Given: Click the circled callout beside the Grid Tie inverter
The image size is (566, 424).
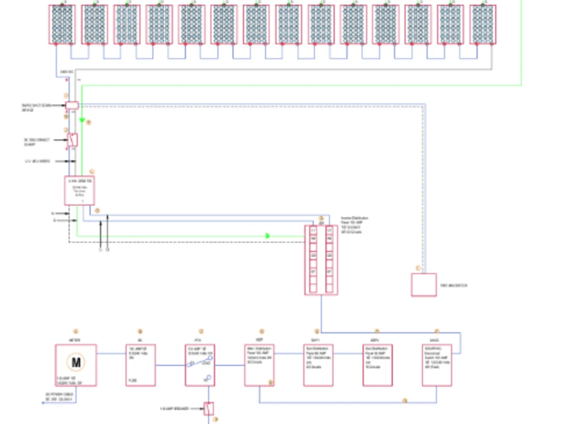Looking at the screenshot, I should 91,170.
